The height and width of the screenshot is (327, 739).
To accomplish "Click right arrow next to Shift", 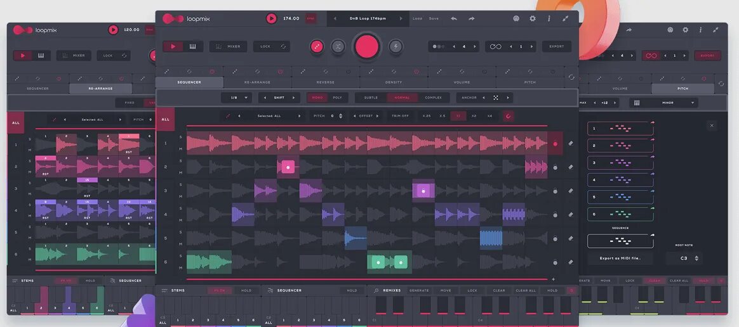I will (293, 98).
